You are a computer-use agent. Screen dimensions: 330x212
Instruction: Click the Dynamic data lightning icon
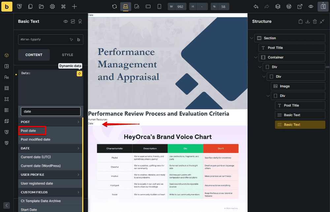tap(79, 74)
